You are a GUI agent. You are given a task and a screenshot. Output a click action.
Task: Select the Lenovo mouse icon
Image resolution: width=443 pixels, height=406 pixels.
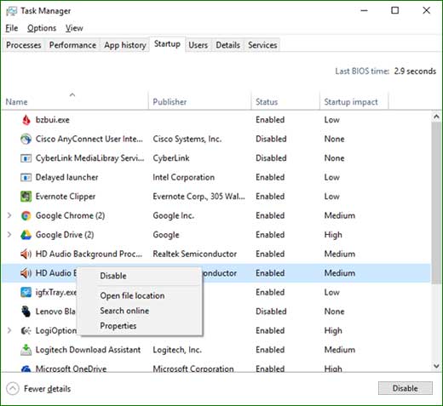pos(26,312)
